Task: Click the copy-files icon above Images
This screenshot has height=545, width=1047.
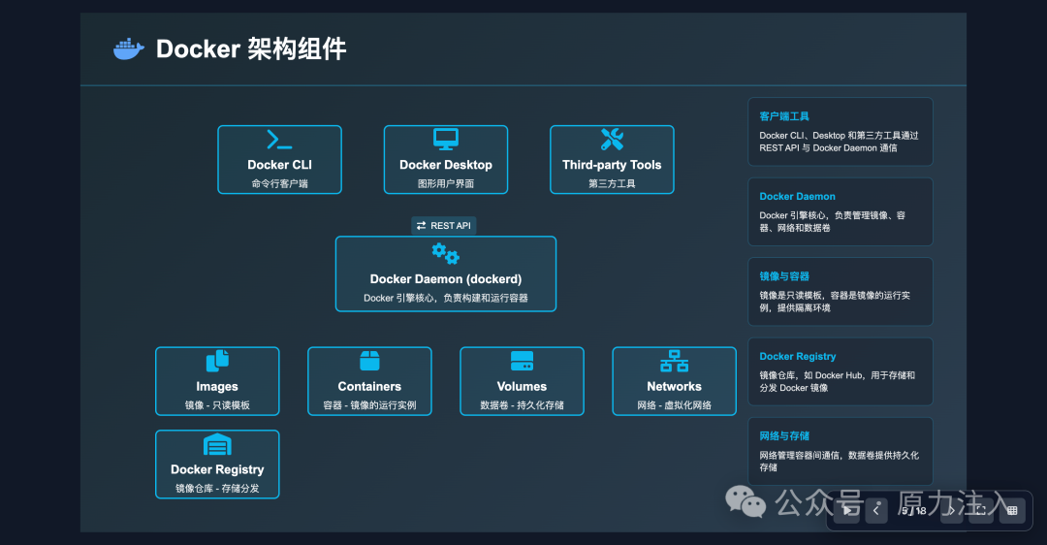Action: coord(217,361)
